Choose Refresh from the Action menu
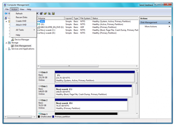176x127 pixels. 23,14
